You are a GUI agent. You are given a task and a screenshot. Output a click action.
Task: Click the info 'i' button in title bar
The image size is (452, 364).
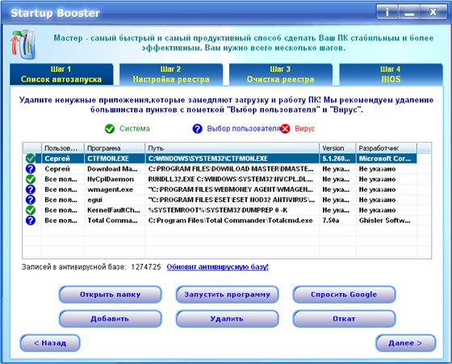(x=387, y=12)
